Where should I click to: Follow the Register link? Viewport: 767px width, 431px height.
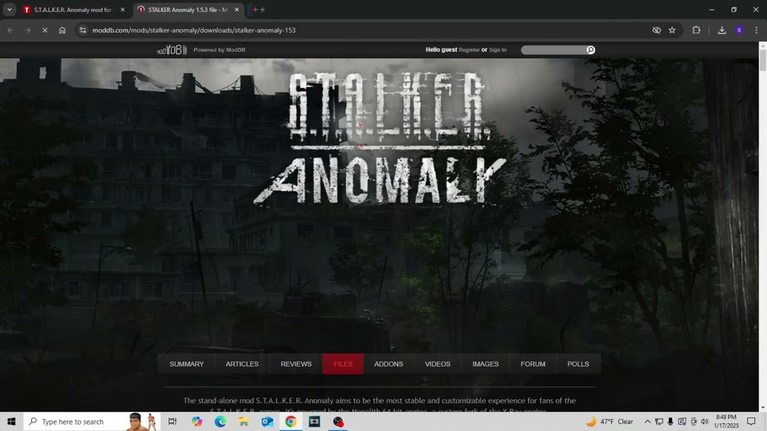469,50
